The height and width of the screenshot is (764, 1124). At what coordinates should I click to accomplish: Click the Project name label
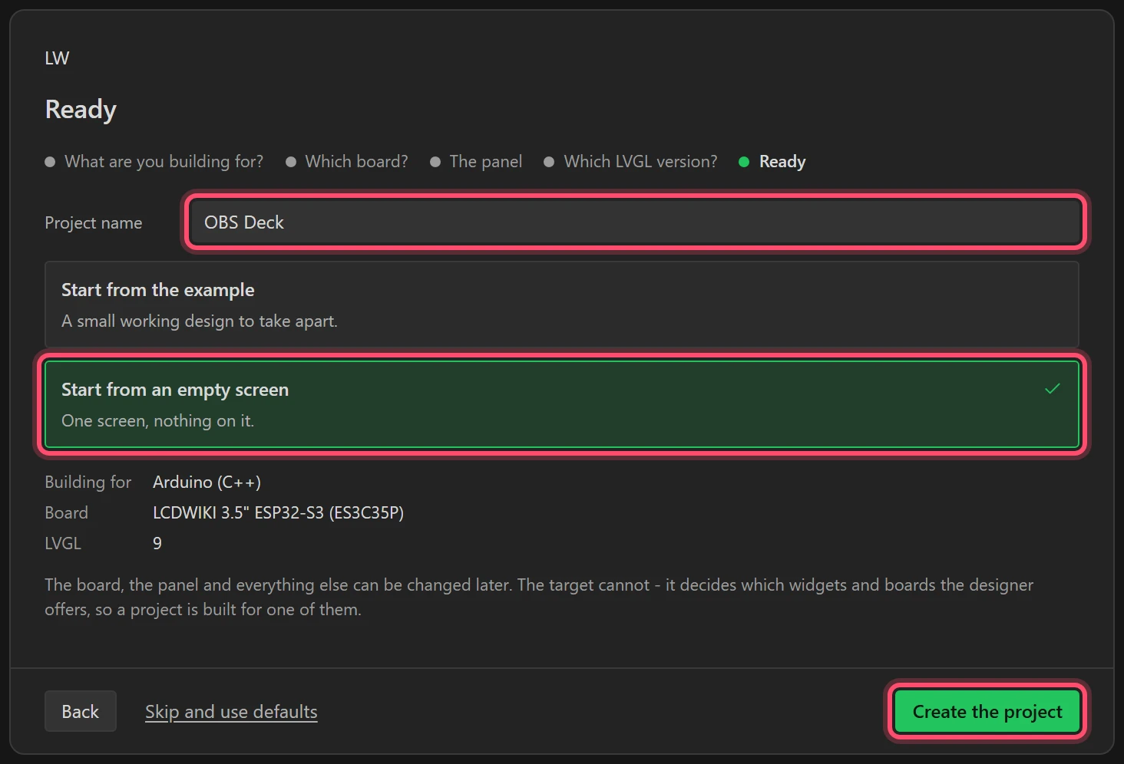pyautogui.click(x=94, y=223)
